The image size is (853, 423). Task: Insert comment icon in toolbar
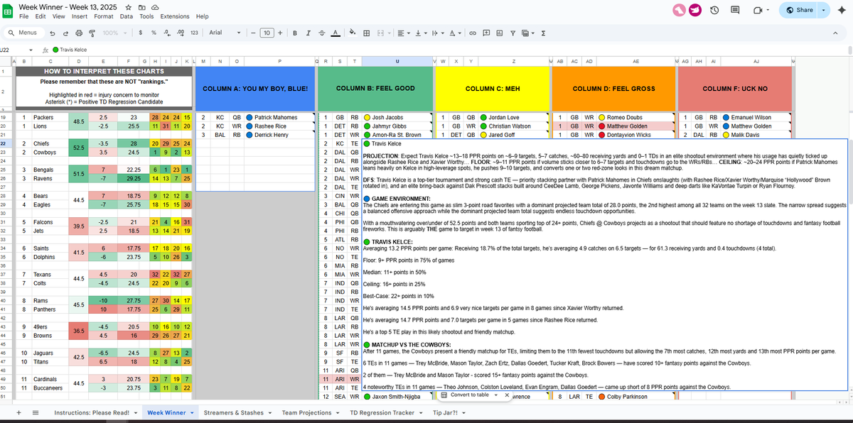click(x=485, y=33)
